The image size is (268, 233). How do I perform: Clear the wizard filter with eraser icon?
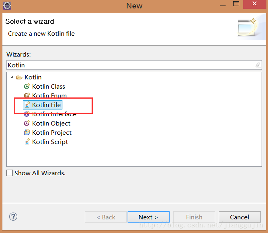[258, 65]
